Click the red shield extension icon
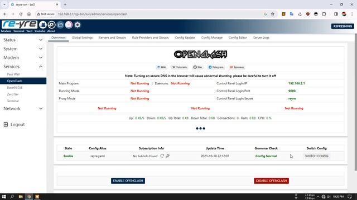357x200 pixels. [308, 14]
